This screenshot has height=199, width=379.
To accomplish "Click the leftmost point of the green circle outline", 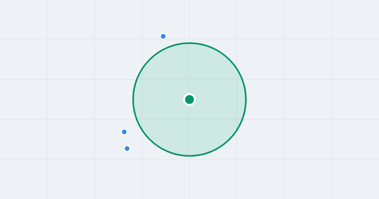I will 133,99.
